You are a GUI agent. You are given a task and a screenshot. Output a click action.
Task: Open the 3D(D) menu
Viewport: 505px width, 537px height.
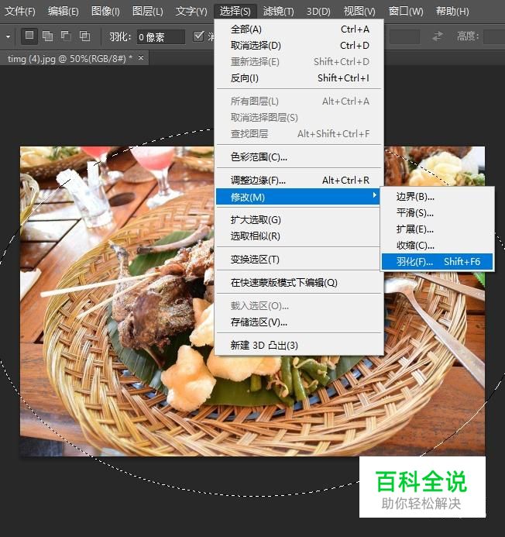[318, 12]
